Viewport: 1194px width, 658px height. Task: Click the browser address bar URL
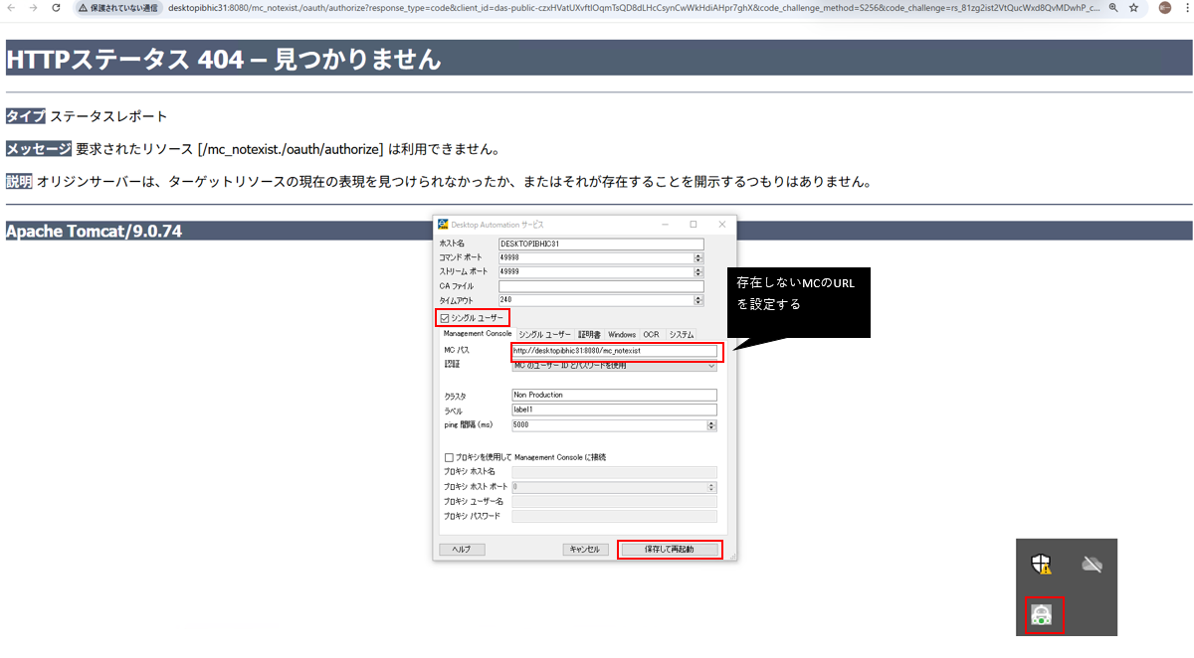(x=633, y=7)
